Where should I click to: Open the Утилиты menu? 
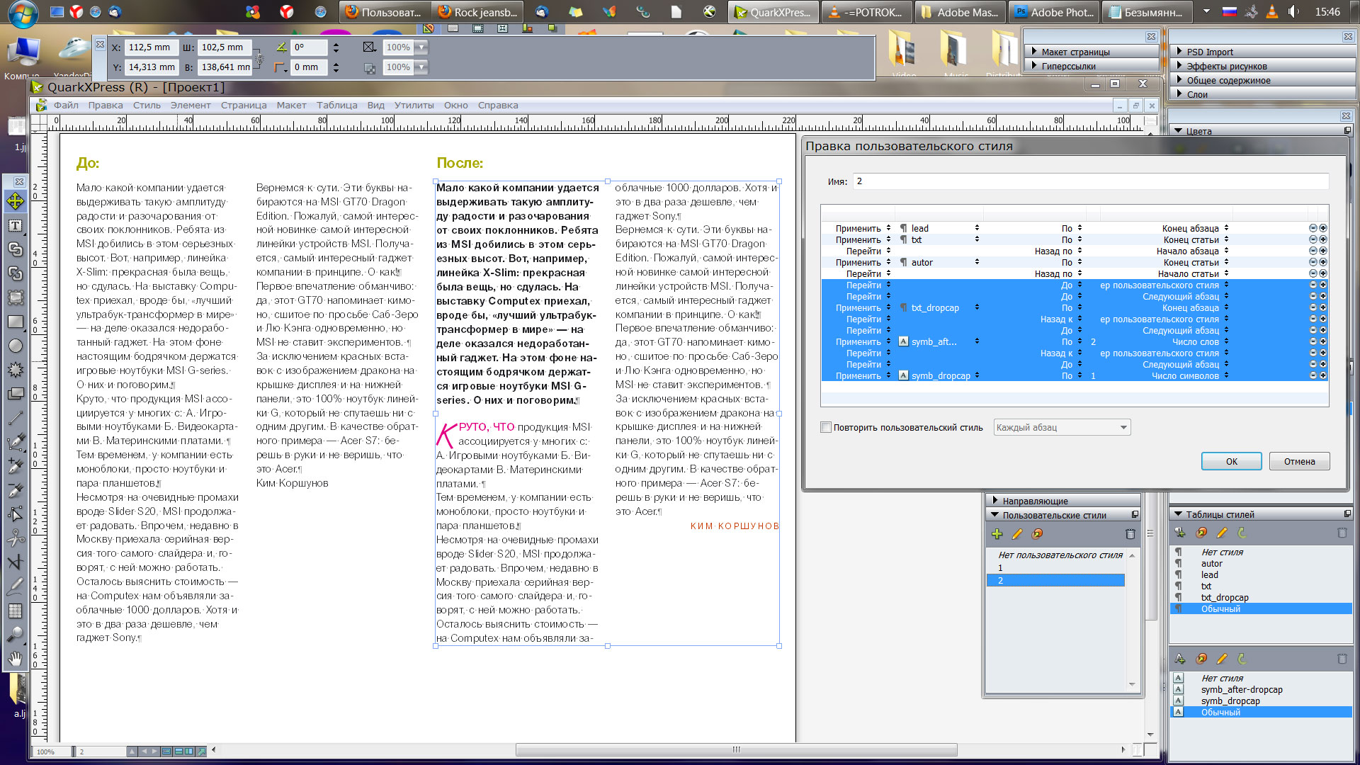click(414, 105)
